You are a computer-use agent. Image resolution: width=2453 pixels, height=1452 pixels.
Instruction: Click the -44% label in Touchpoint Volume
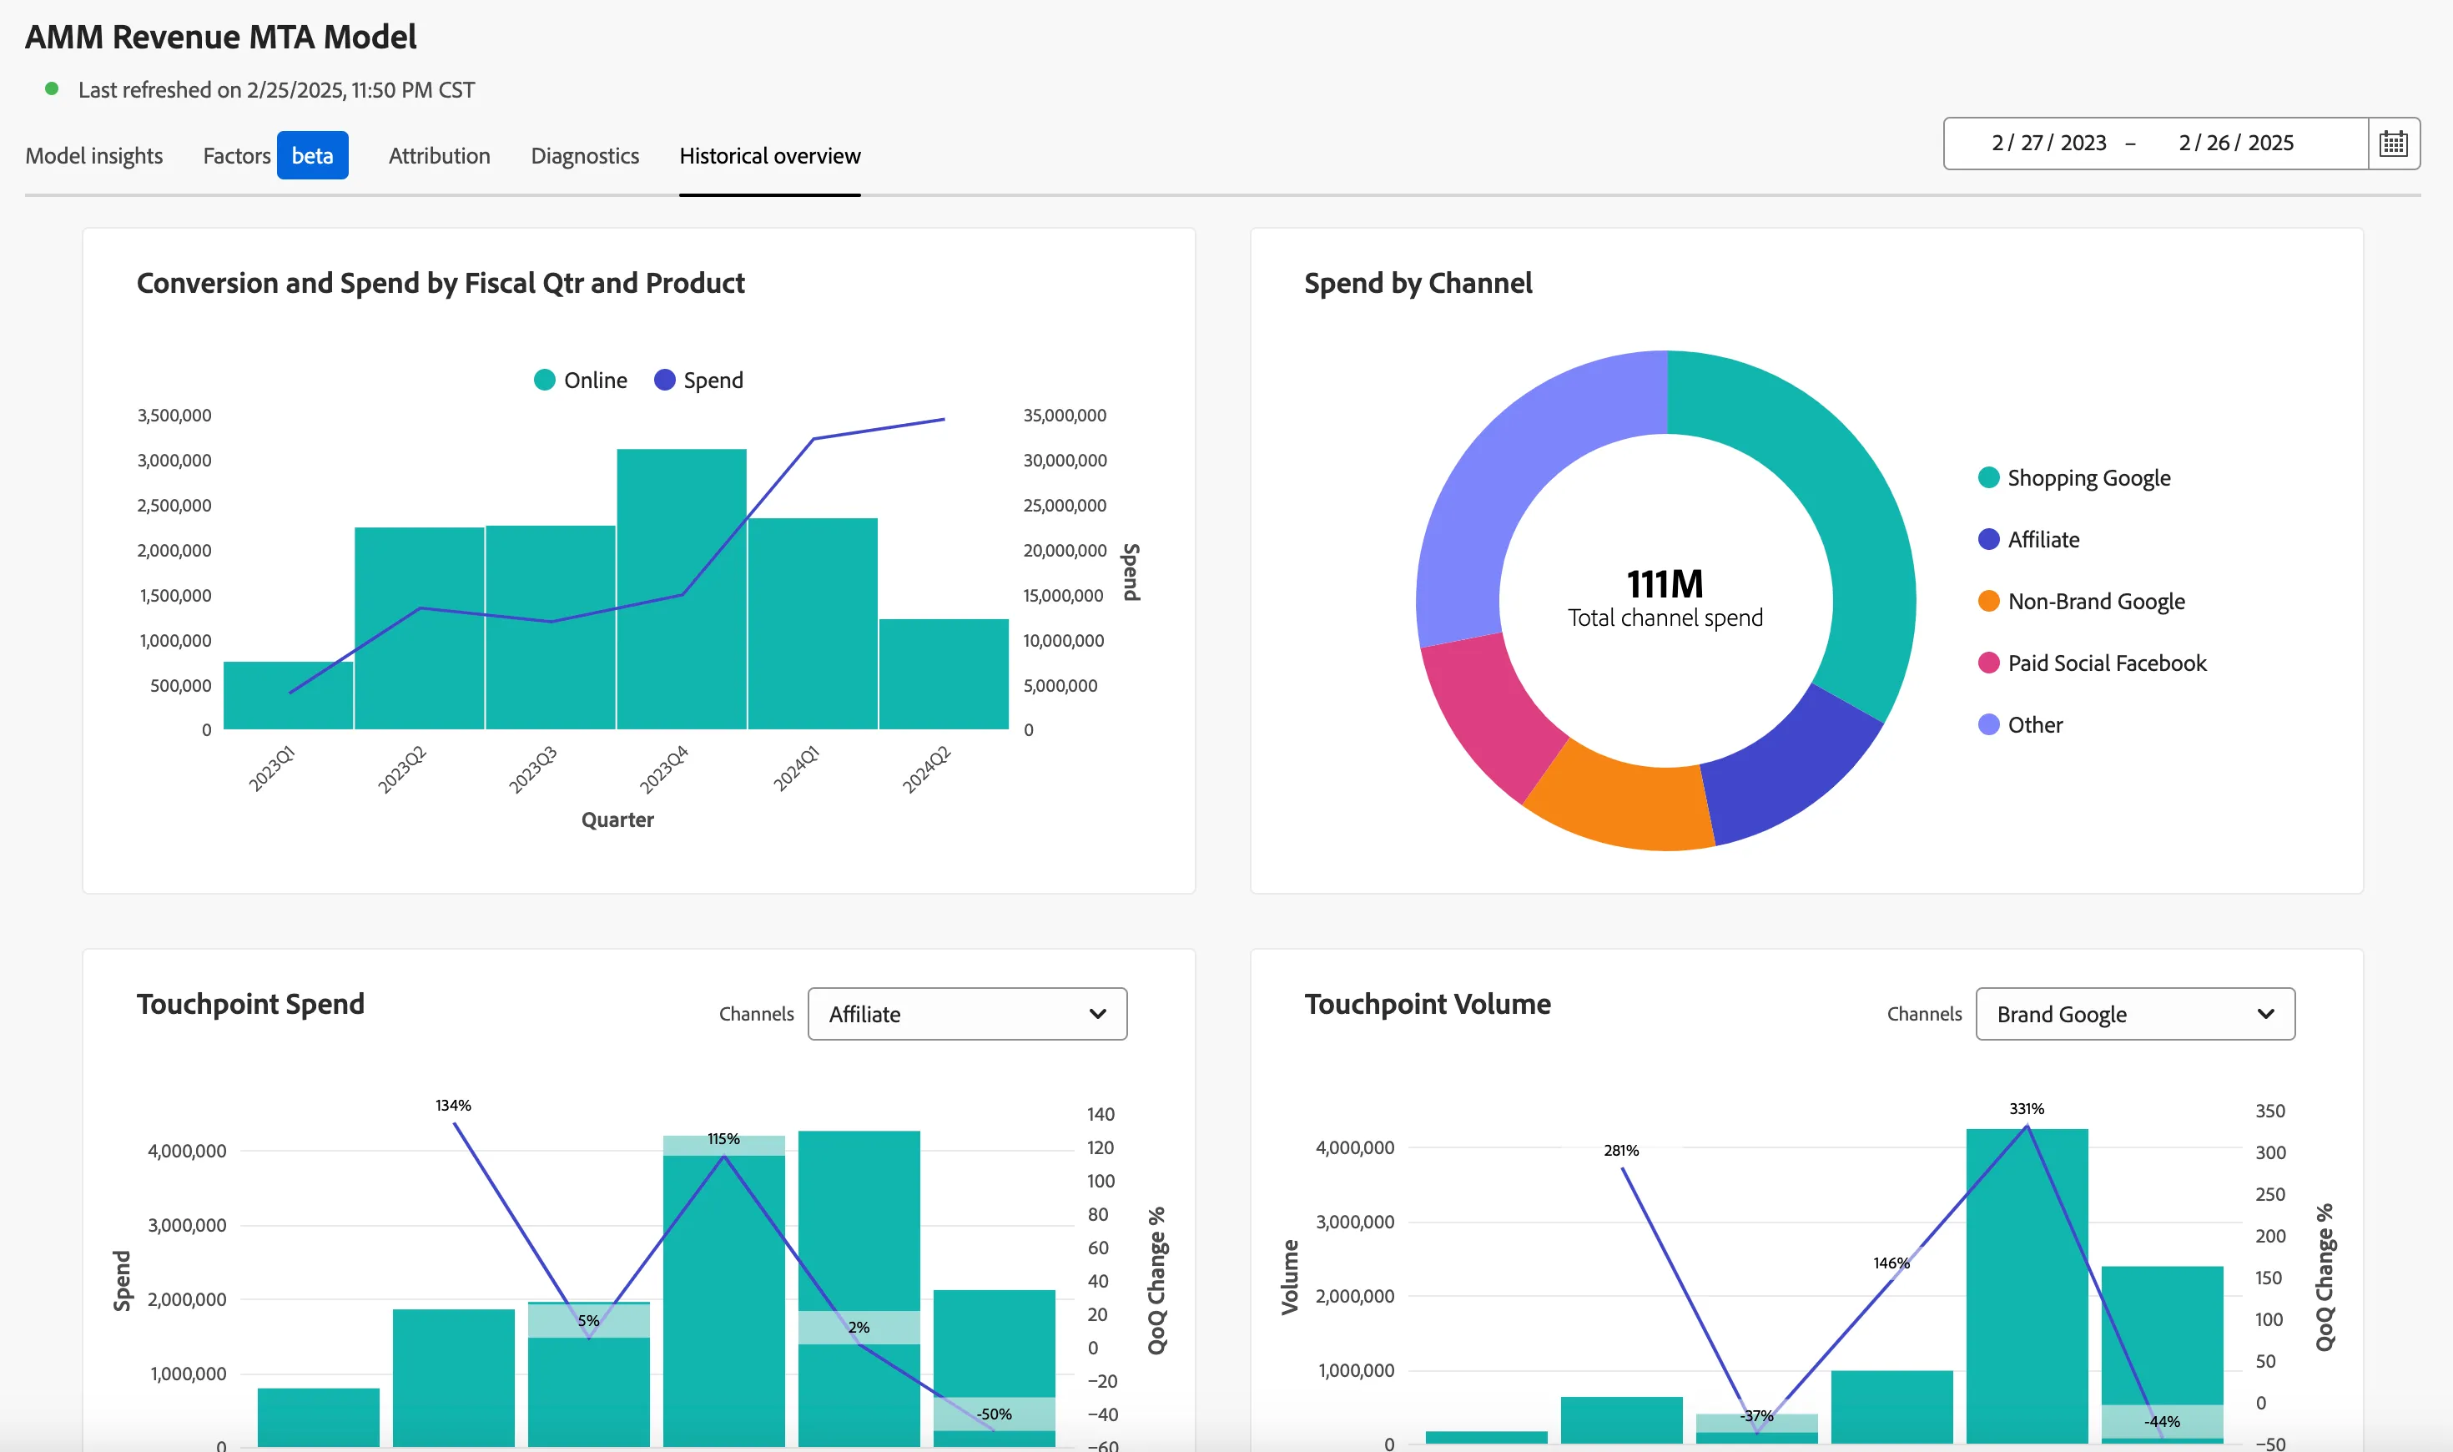[2162, 1422]
